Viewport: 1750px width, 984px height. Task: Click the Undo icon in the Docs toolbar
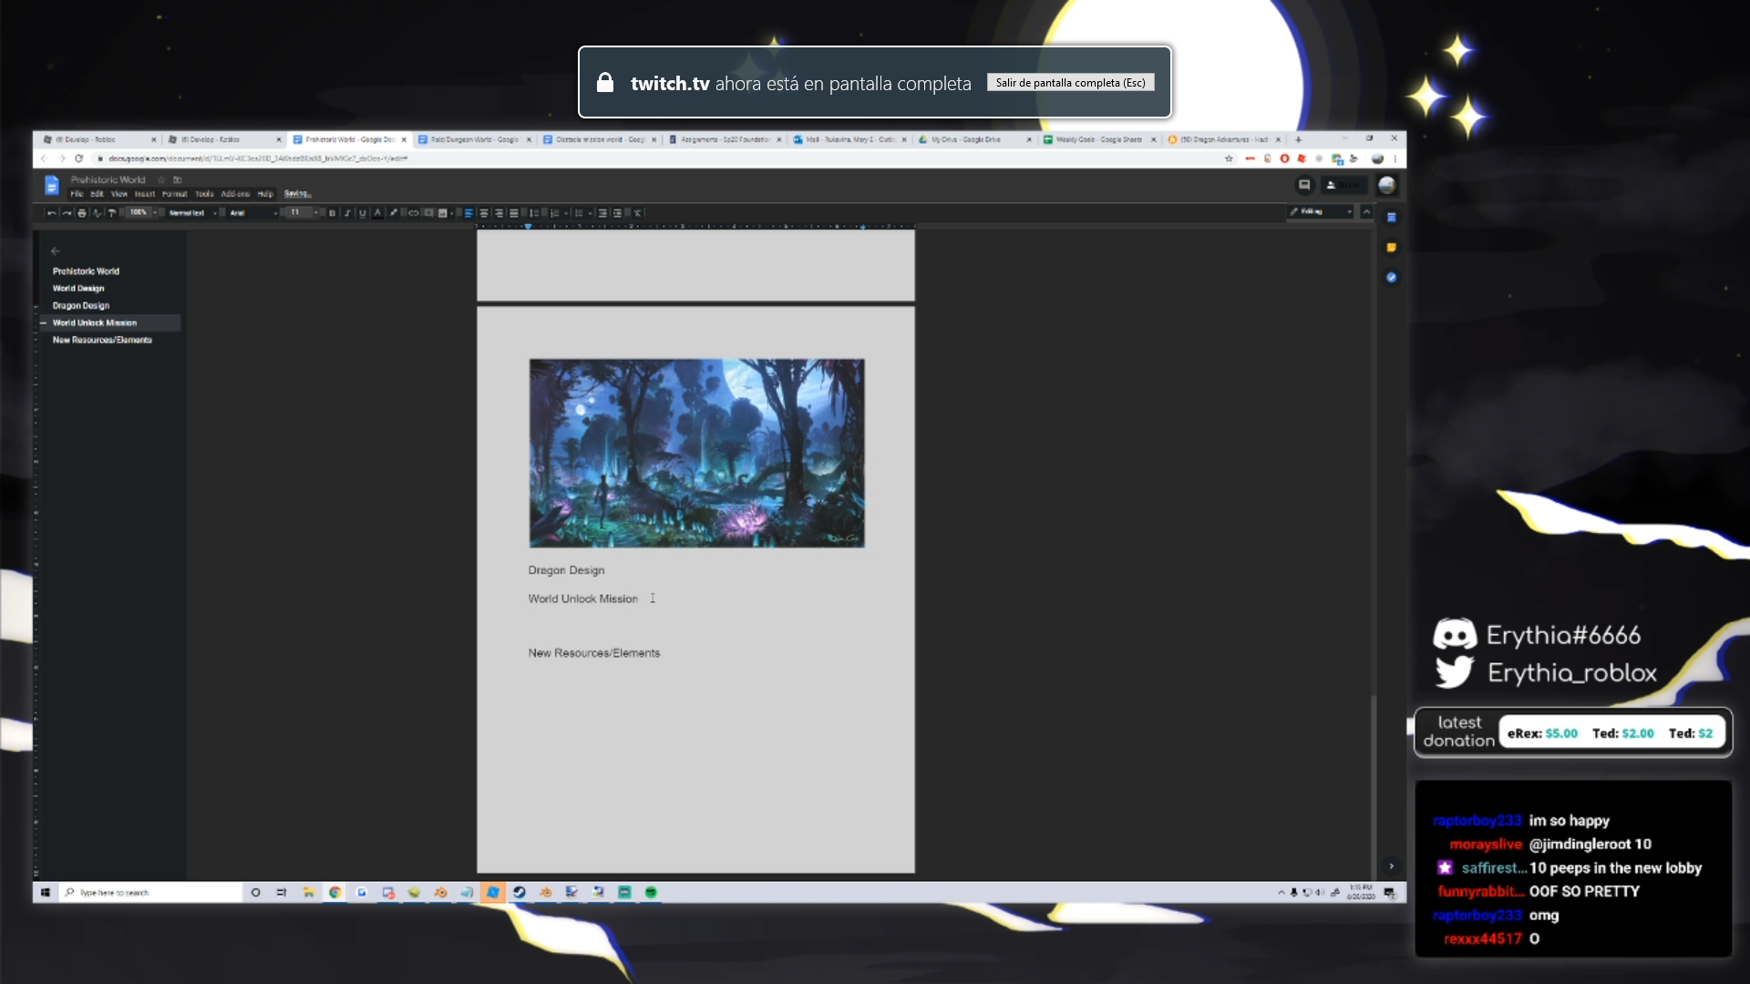coord(52,213)
